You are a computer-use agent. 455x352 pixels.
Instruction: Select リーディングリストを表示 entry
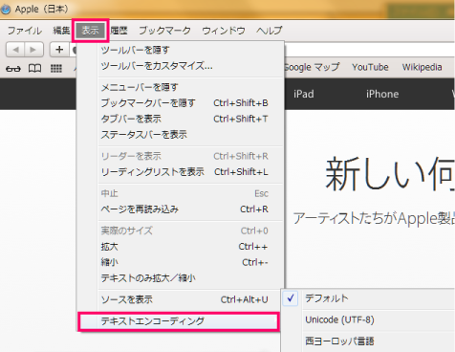click(190, 172)
